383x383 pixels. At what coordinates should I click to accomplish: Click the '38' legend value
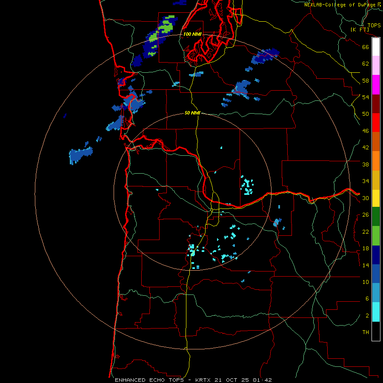366,164
